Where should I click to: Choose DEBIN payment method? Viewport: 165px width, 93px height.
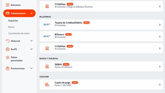click(101, 66)
